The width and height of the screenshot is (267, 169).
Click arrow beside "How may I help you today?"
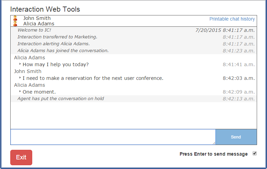tap(20, 64)
